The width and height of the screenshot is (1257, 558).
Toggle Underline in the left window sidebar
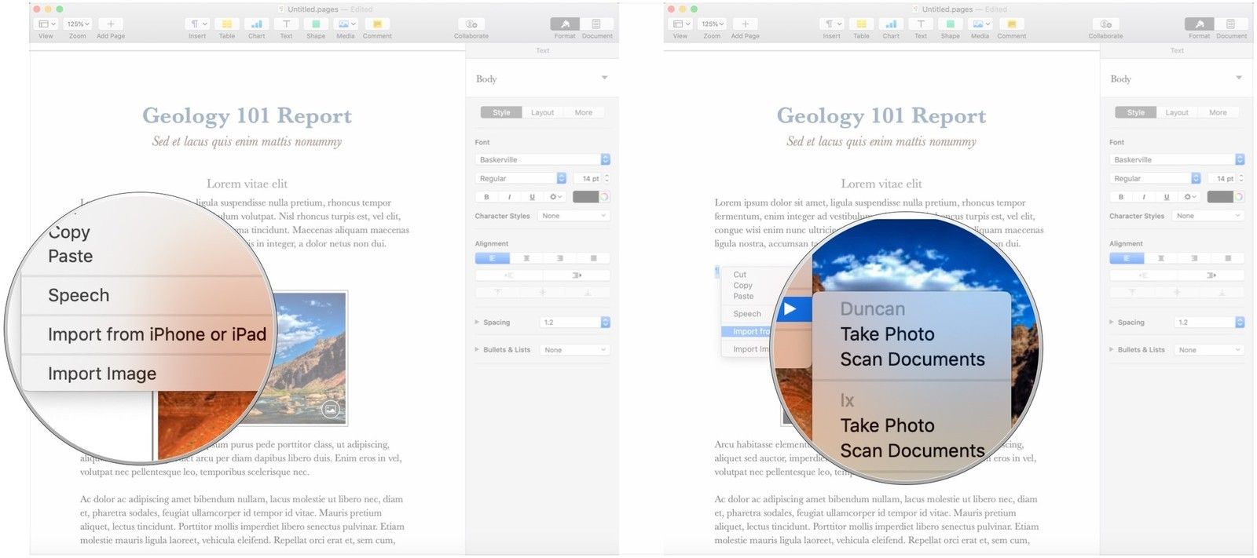click(x=532, y=197)
